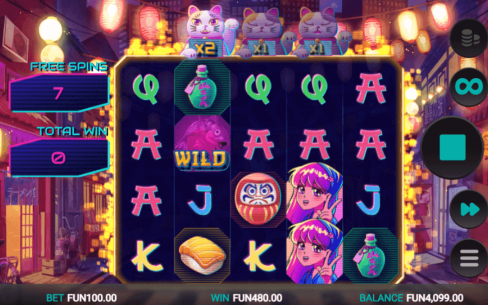Open the bet coins stack button
The height and width of the screenshot is (305, 488).
pyautogui.click(x=469, y=38)
